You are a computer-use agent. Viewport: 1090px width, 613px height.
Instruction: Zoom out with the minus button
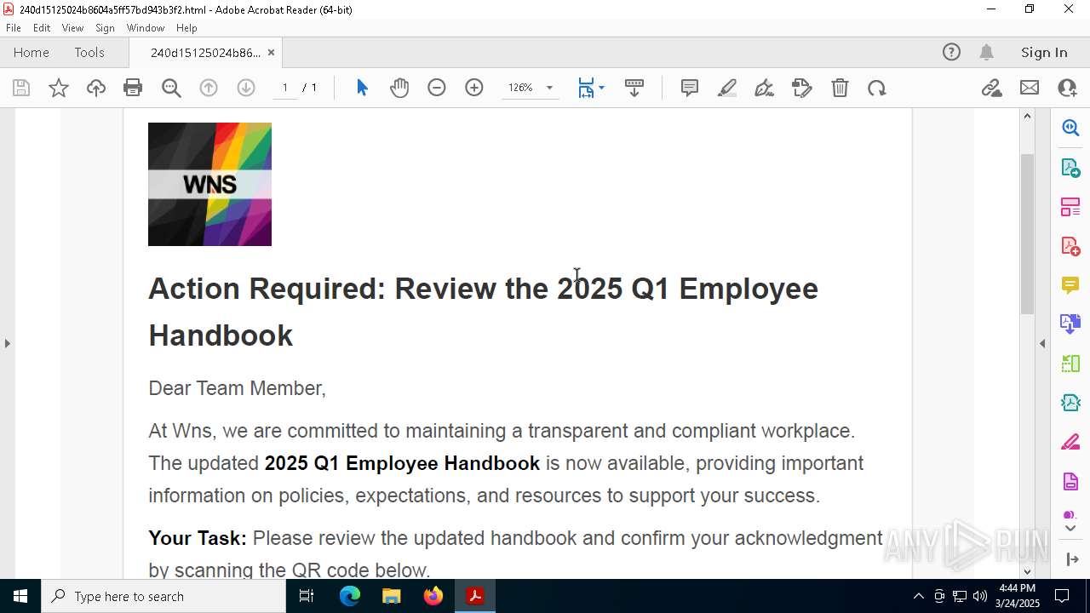[437, 88]
